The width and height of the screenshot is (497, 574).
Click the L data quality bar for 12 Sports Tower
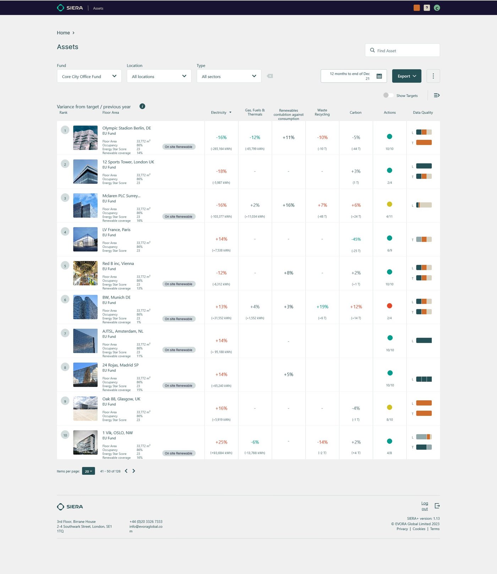pyautogui.click(x=424, y=166)
